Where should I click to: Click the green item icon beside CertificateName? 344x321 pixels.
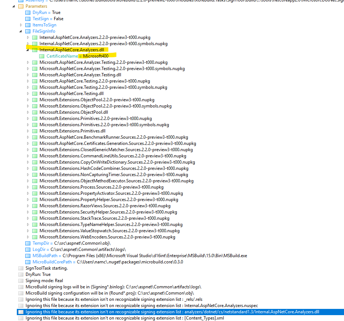41,56
